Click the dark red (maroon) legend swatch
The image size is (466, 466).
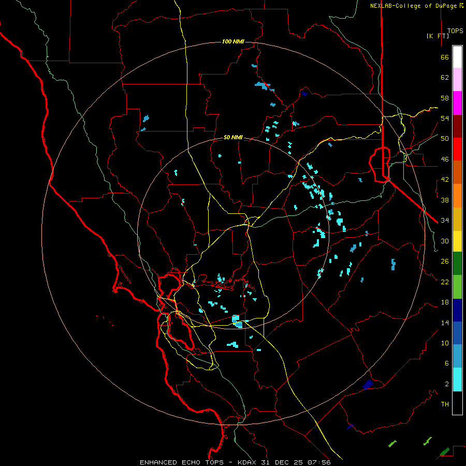point(457,126)
